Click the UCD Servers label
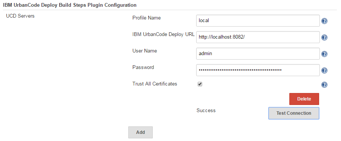Screen dimensions: 341x141 20,16
